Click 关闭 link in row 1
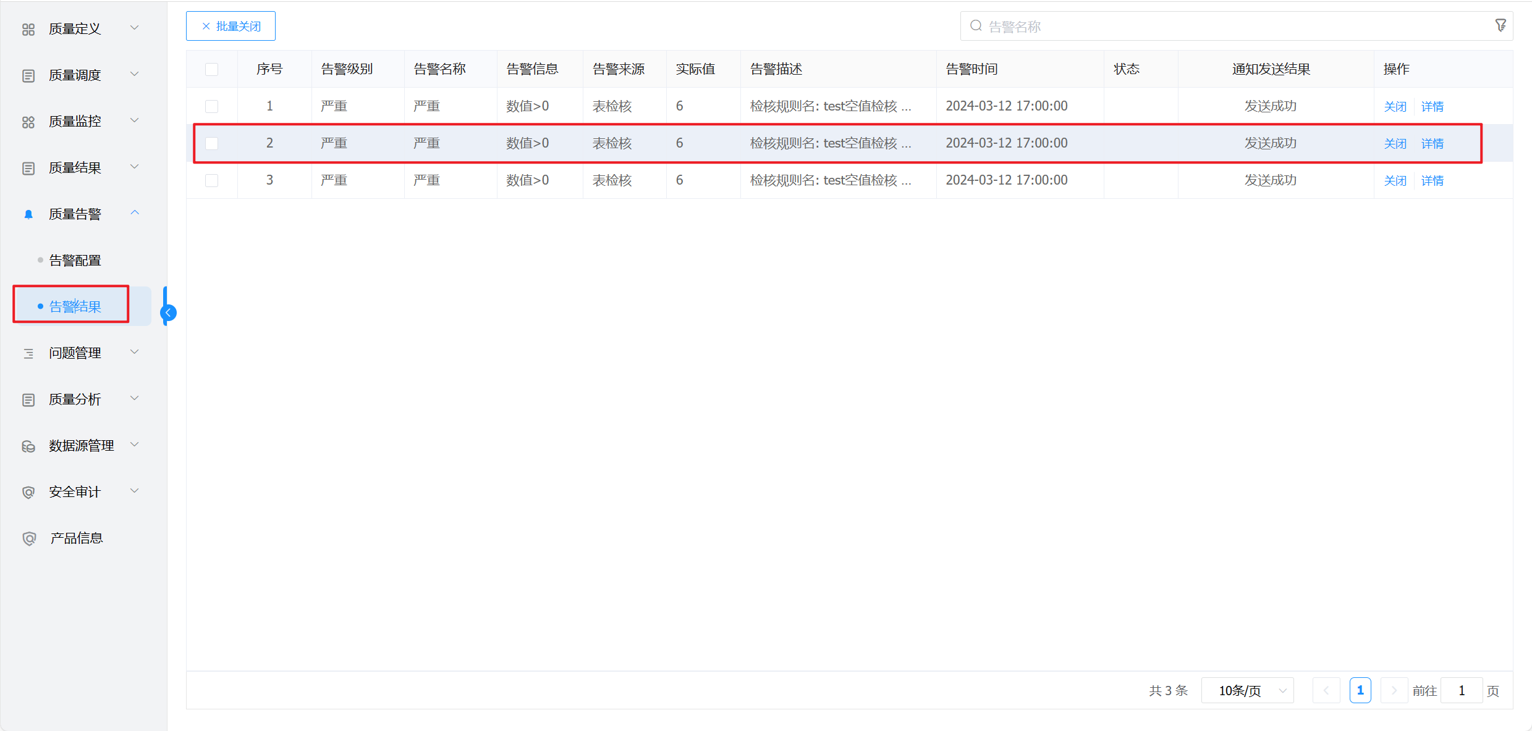Image resolution: width=1532 pixels, height=731 pixels. point(1395,106)
